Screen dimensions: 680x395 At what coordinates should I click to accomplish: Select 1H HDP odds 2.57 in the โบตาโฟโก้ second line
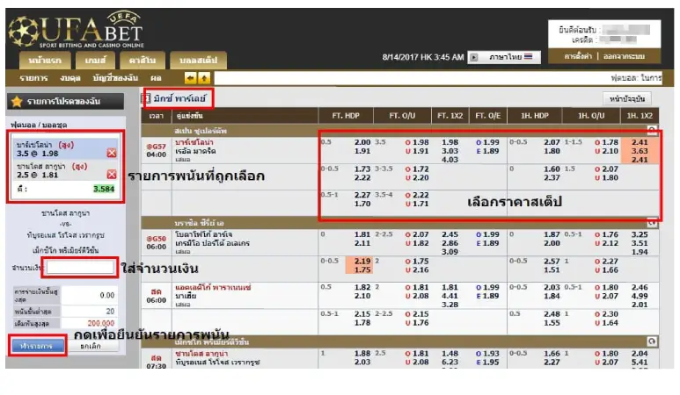[x=552, y=261]
